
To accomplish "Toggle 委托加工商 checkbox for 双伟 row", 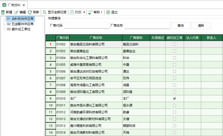I will tap(174, 78).
